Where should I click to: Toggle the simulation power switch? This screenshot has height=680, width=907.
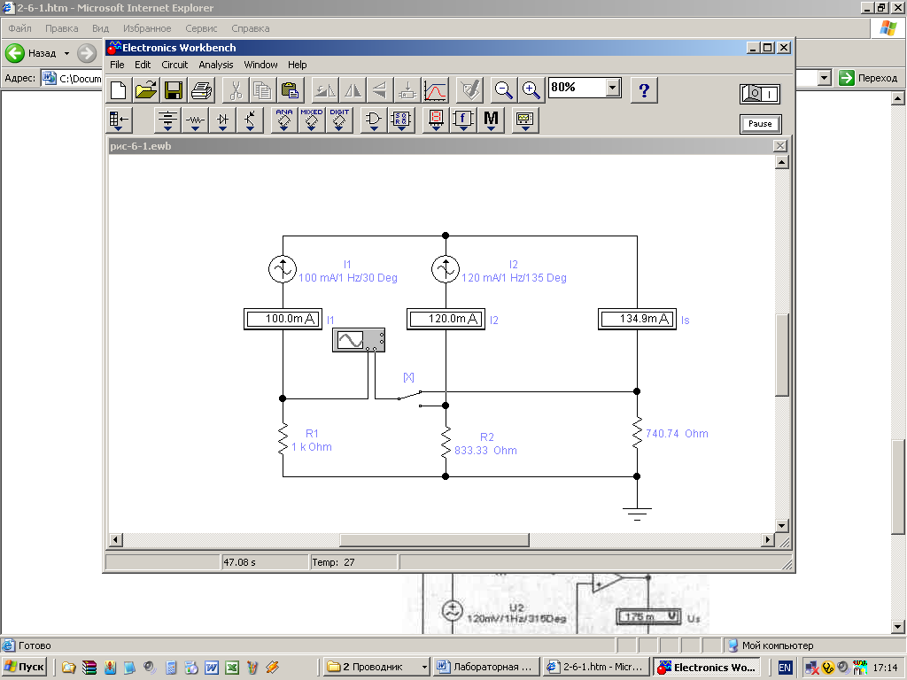(x=760, y=94)
